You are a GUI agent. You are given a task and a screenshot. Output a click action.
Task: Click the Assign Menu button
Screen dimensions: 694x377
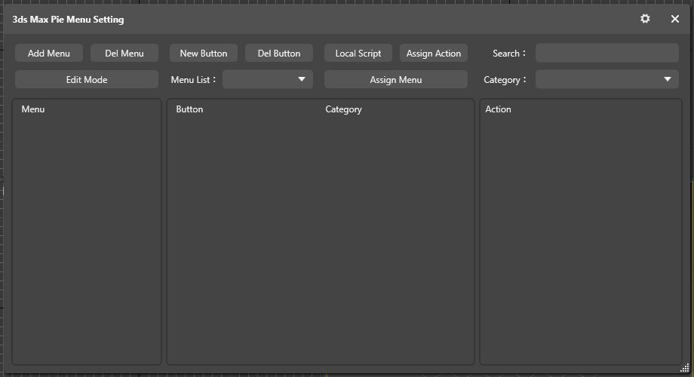396,80
